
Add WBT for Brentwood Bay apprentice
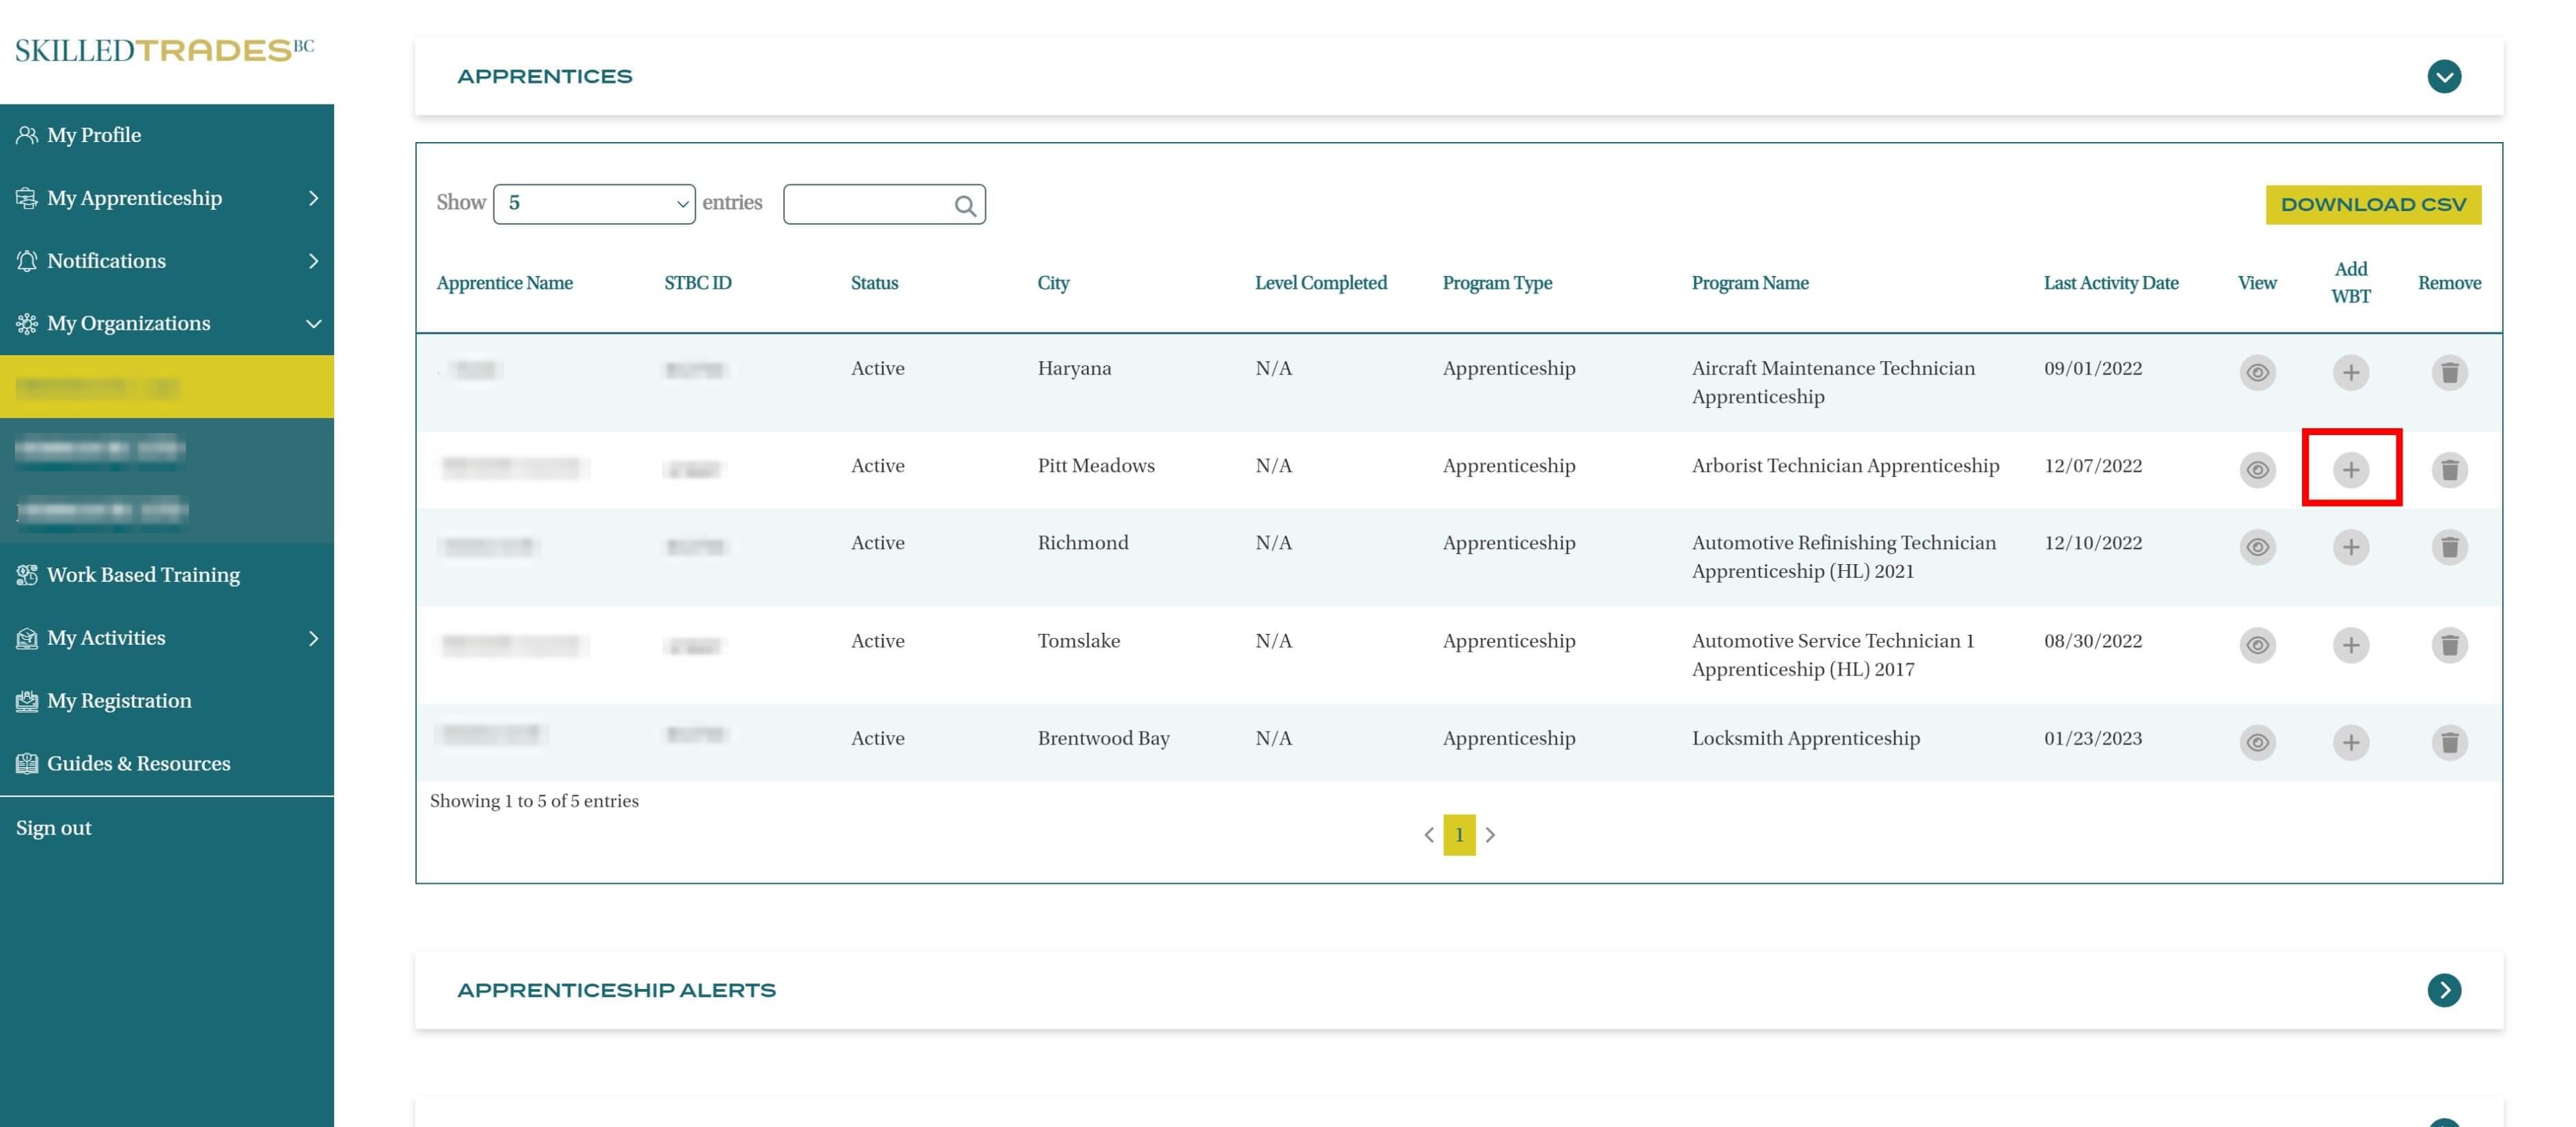[x=2350, y=742]
